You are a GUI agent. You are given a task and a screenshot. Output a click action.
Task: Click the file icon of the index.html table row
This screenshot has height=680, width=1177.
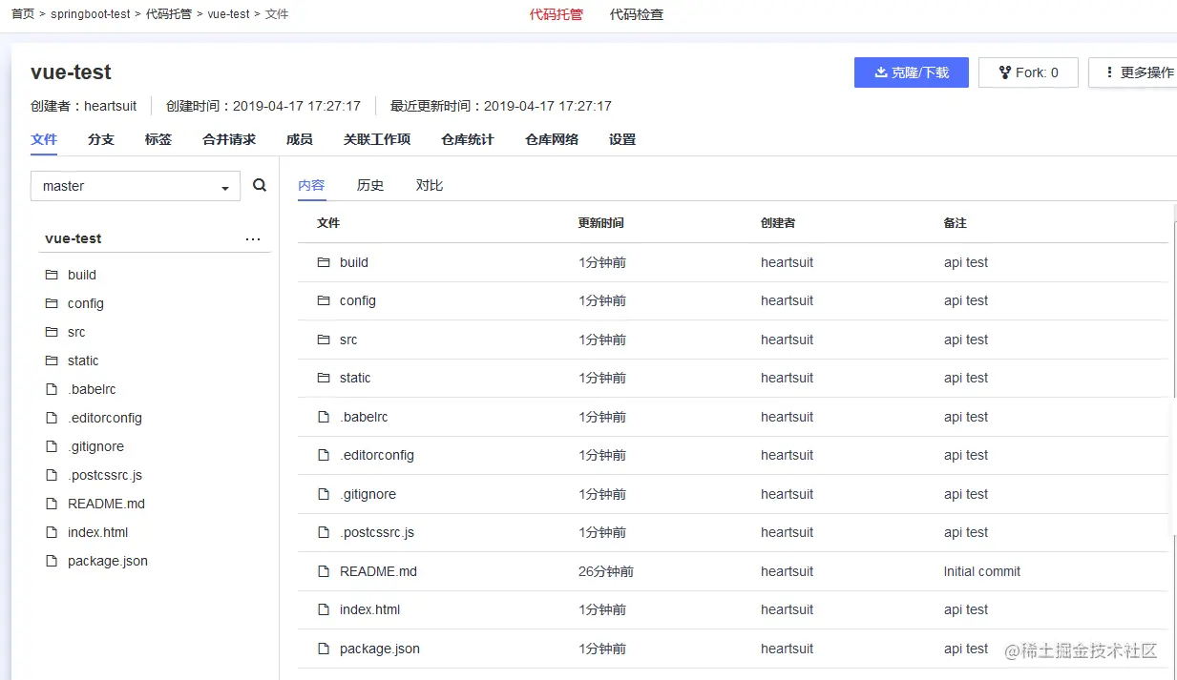[324, 609]
